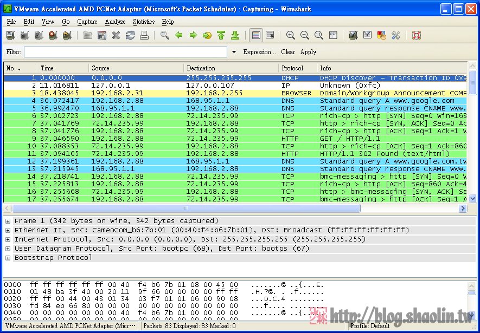Select packet 2 'Unknown (0xfc)' row
This screenshot has width=480, height=333.
(235, 86)
